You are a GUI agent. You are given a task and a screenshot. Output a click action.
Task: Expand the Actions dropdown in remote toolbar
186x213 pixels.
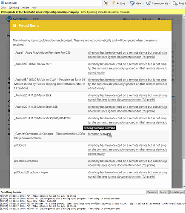[x=127, y=3]
